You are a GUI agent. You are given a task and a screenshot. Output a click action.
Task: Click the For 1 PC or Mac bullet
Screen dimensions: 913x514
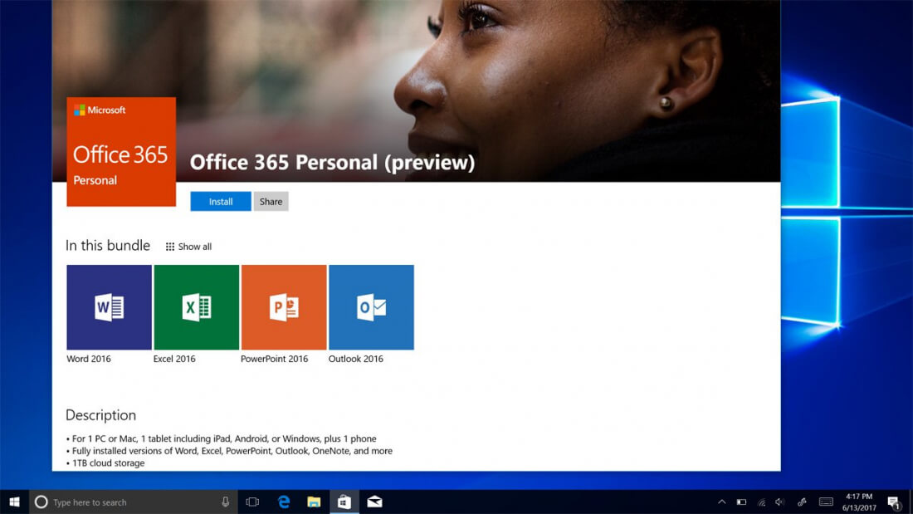coord(222,438)
